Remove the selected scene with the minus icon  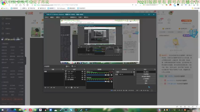coord(48,88)
